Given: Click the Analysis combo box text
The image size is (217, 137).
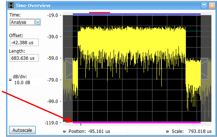Looking at the screenshot, I should click(22, 22).
